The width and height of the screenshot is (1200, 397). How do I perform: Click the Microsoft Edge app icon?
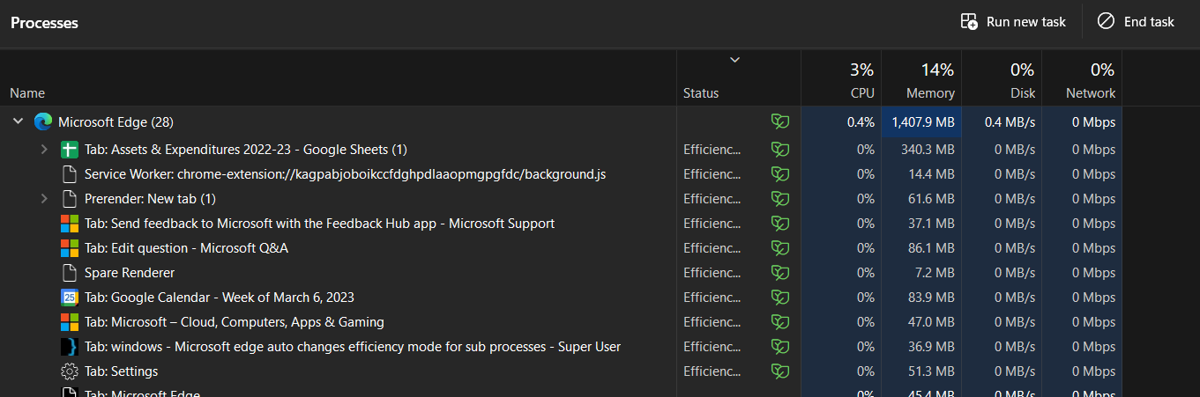(43, 121)
